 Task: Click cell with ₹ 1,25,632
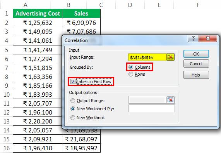coord(38,23)
